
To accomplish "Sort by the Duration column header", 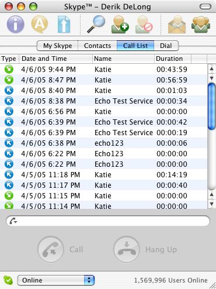I will 173,59.
